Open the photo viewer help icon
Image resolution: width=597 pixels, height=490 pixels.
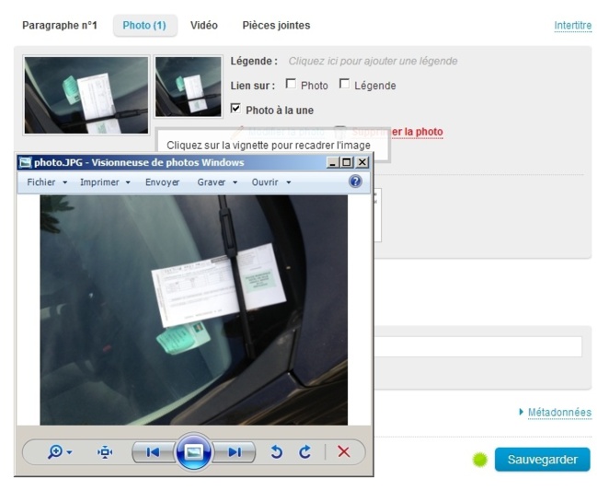[x=356, y=182]
